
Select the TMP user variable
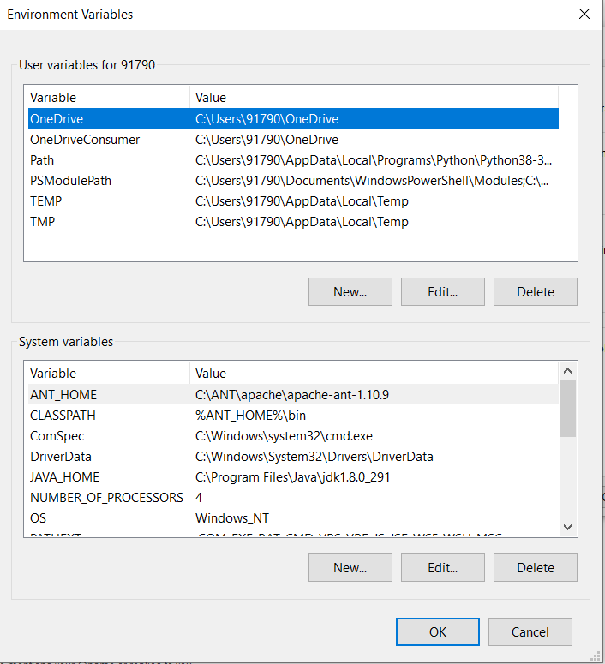click(x=293, y=222)
